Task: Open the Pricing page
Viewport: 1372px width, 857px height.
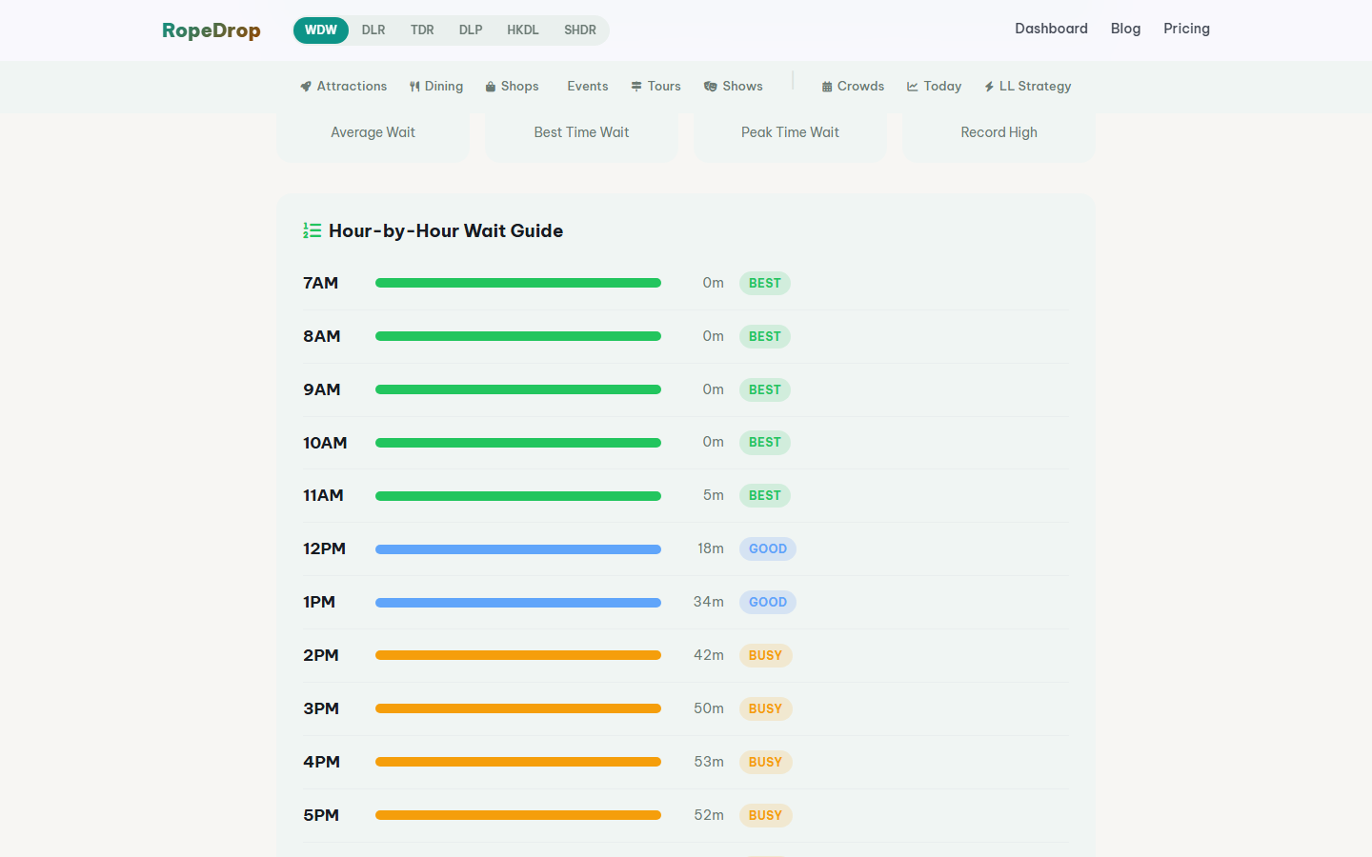Action: (1186, 29)
